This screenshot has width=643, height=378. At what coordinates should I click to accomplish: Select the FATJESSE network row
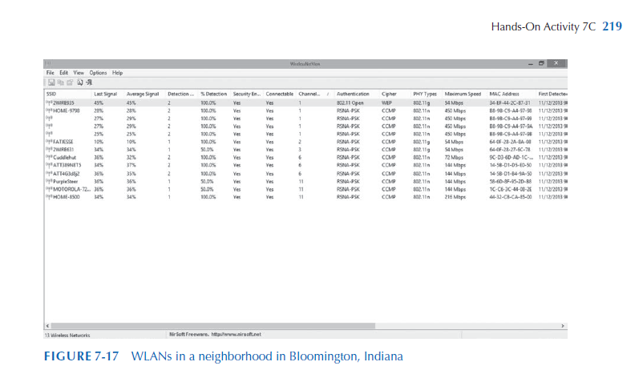(306, 142)
